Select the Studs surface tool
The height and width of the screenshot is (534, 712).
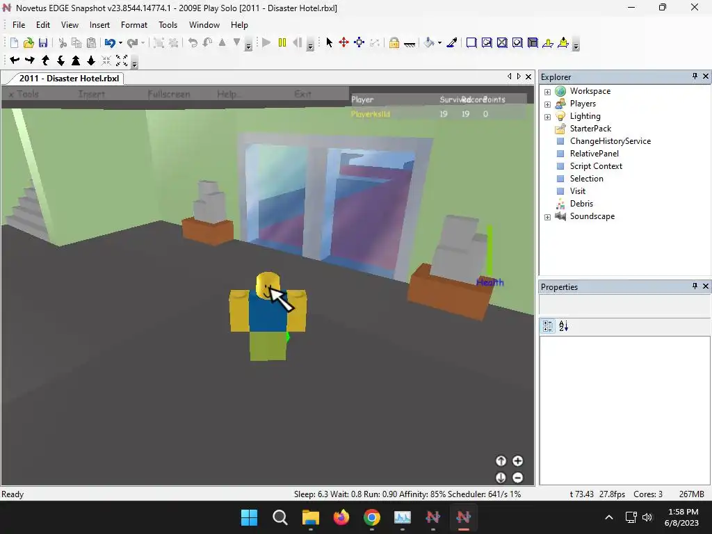pos(517,42)
